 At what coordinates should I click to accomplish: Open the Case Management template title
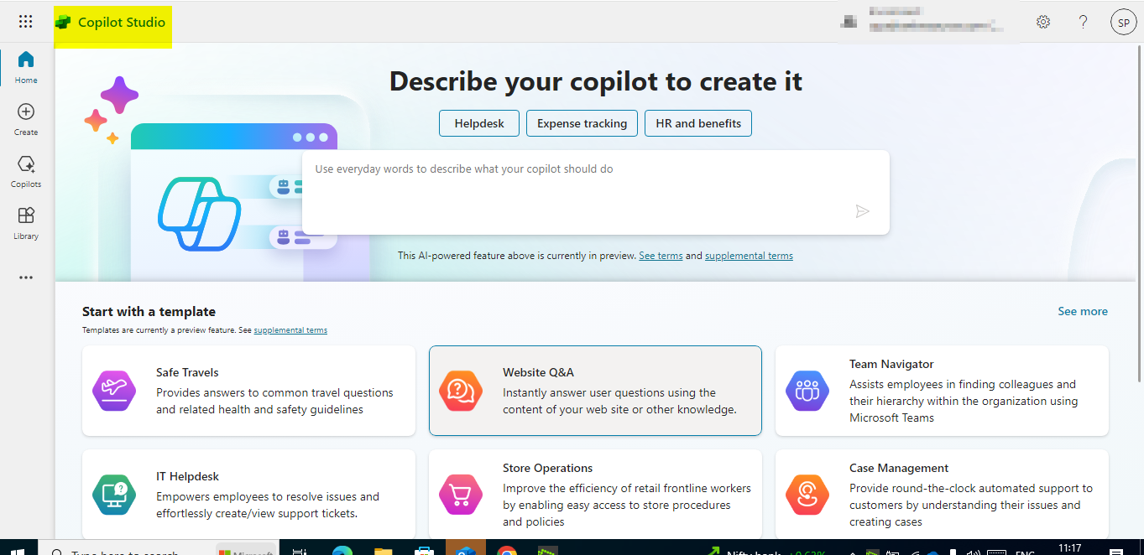click(899, 468)
